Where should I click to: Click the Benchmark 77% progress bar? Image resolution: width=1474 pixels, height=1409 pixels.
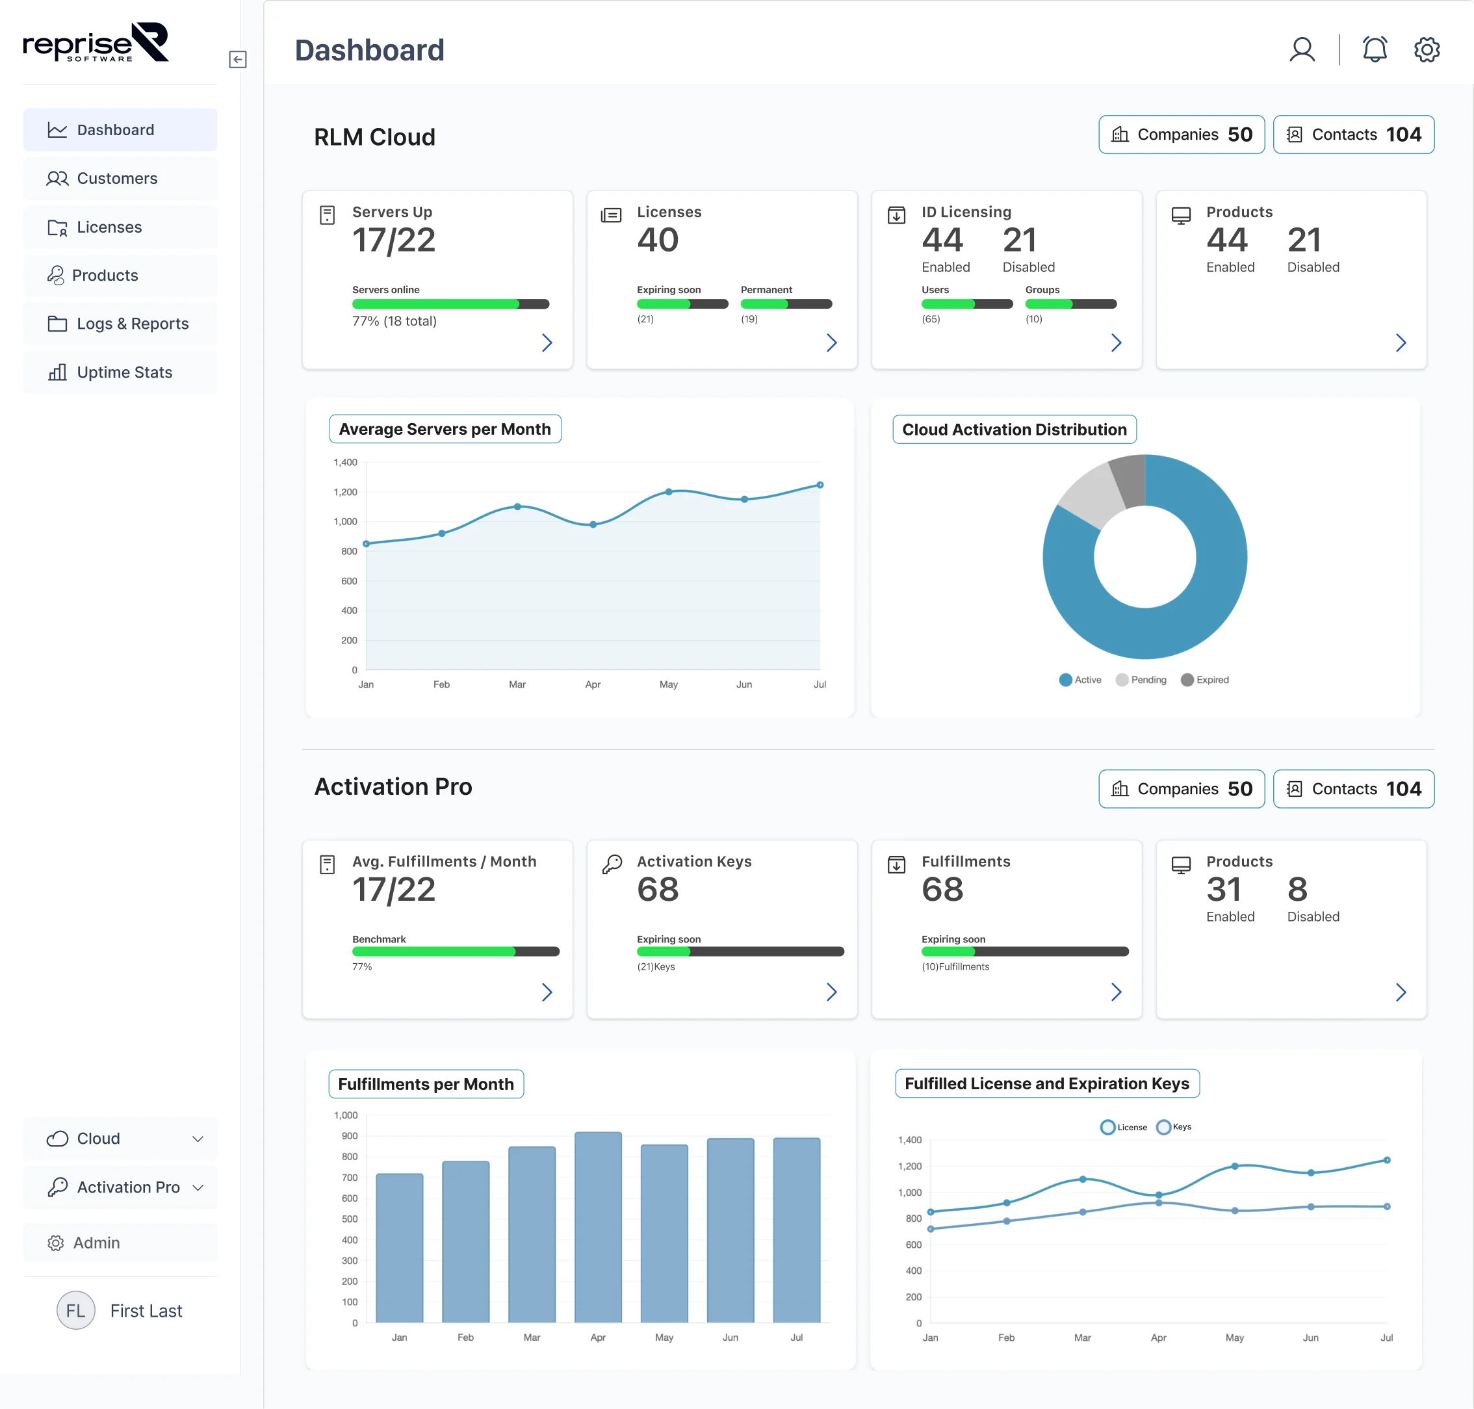pos(455,951)
